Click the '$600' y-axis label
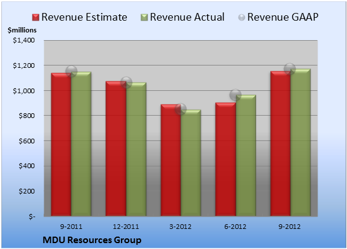The image size is (347, 249). 27,141
